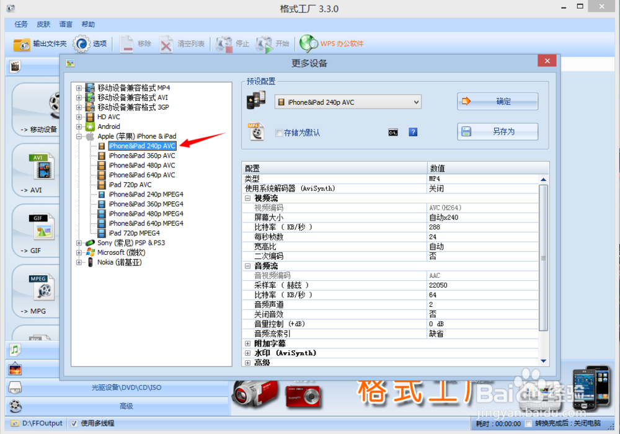Screen dimensions: 620x434
Task: Select iPhone&iPad 480p MPEG4 preset
Action: (146, 214)
